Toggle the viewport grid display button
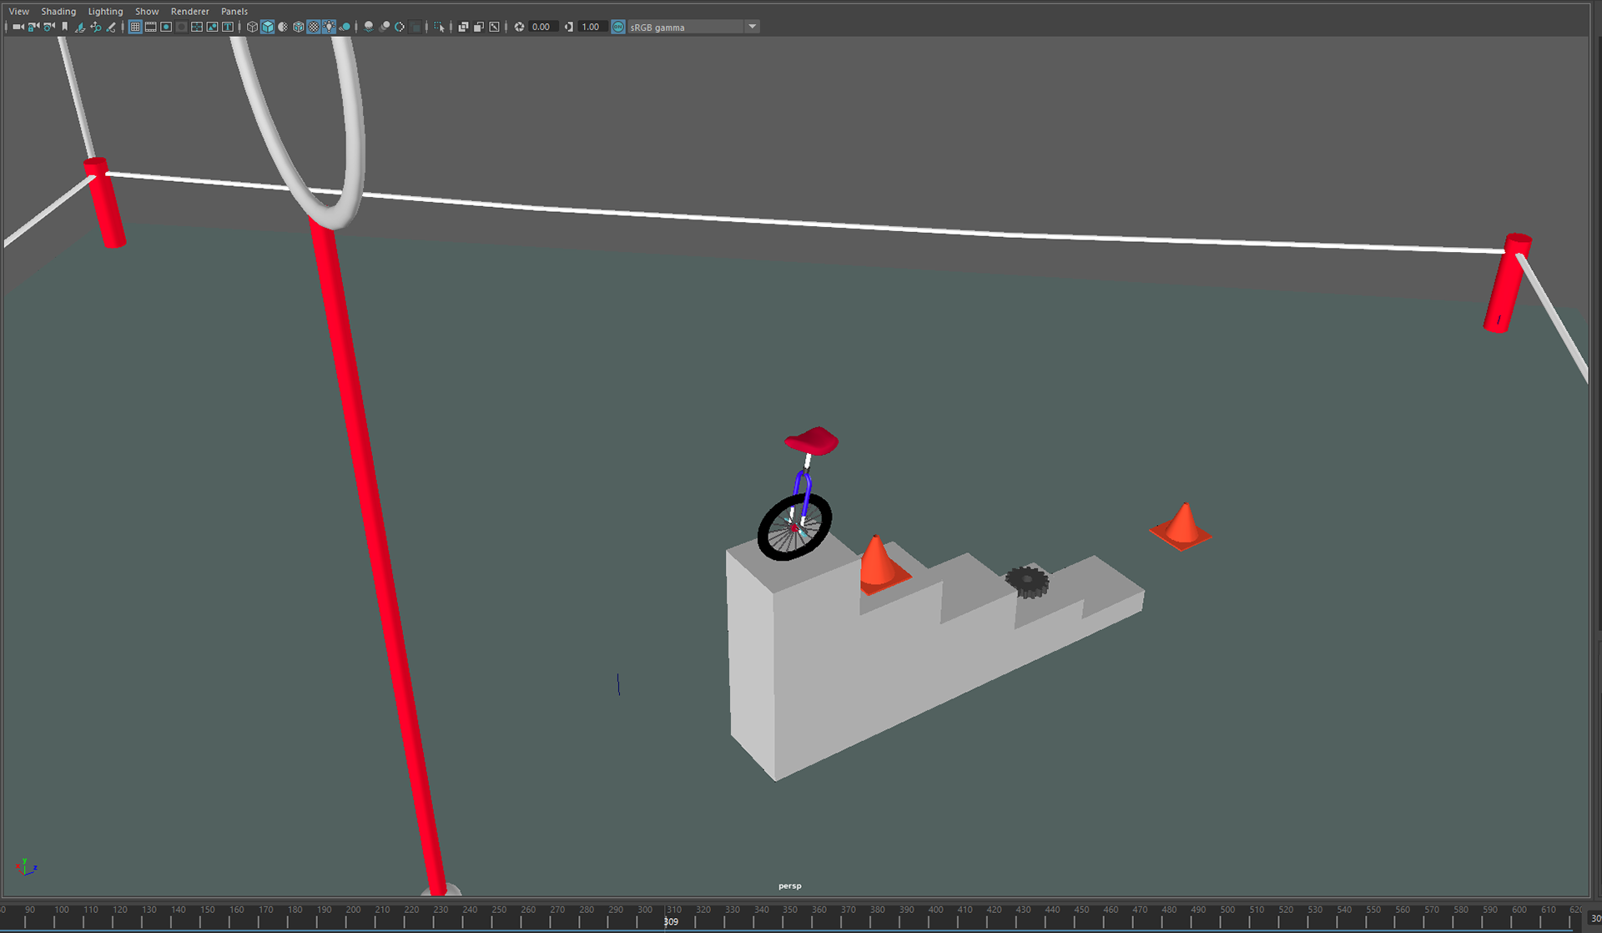This screenshot has height=933, width=1602. (x=134, y=27)
